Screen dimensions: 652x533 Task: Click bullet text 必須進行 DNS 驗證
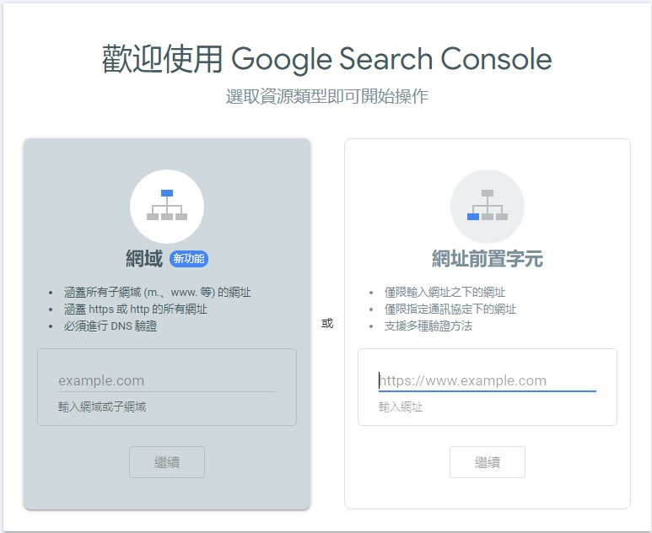(x=110, y=326)
